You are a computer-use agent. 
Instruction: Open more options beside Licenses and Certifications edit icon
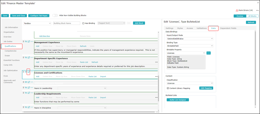point(32,72)
